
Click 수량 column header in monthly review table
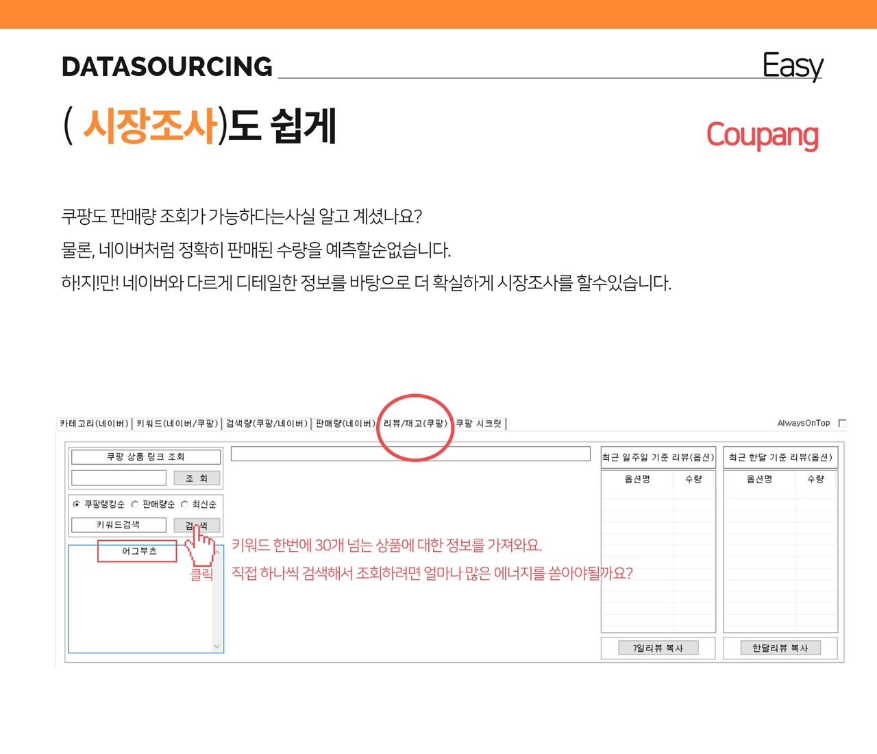pos(815,479)
